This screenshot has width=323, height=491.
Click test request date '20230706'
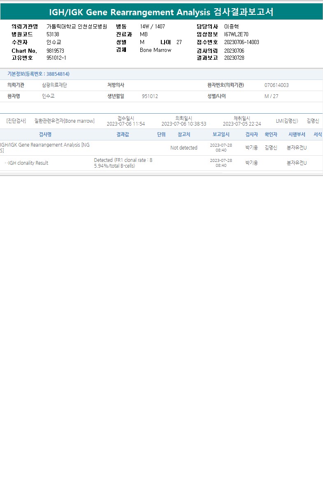pos(234,51)
